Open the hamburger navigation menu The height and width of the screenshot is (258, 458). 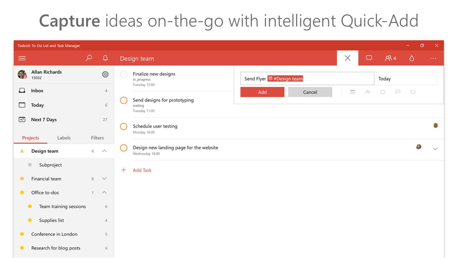tap(22, 58)
